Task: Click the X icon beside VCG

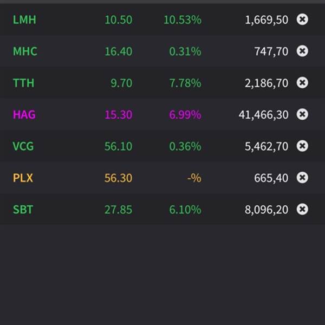Action: tap(302, 146)
